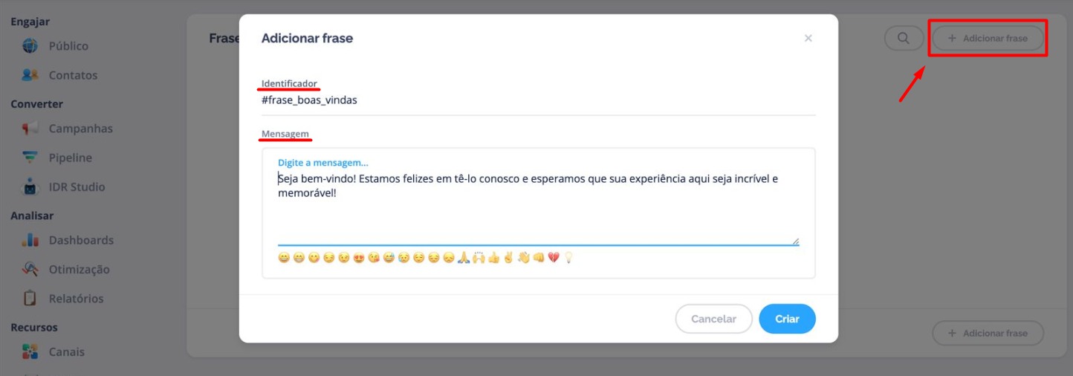The image size is (1073, 376).
Task: Insert the victory hand emoji
Action: pos(508,258)
